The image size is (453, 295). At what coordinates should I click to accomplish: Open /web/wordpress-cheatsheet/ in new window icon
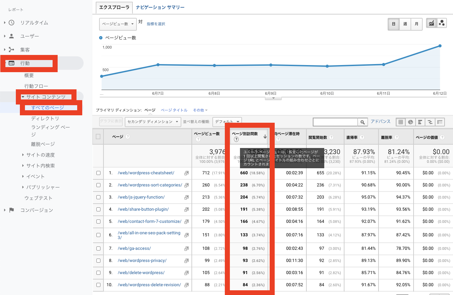point(186,173)
